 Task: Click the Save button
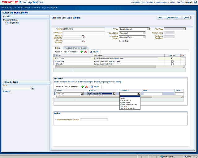click(160, 18)
